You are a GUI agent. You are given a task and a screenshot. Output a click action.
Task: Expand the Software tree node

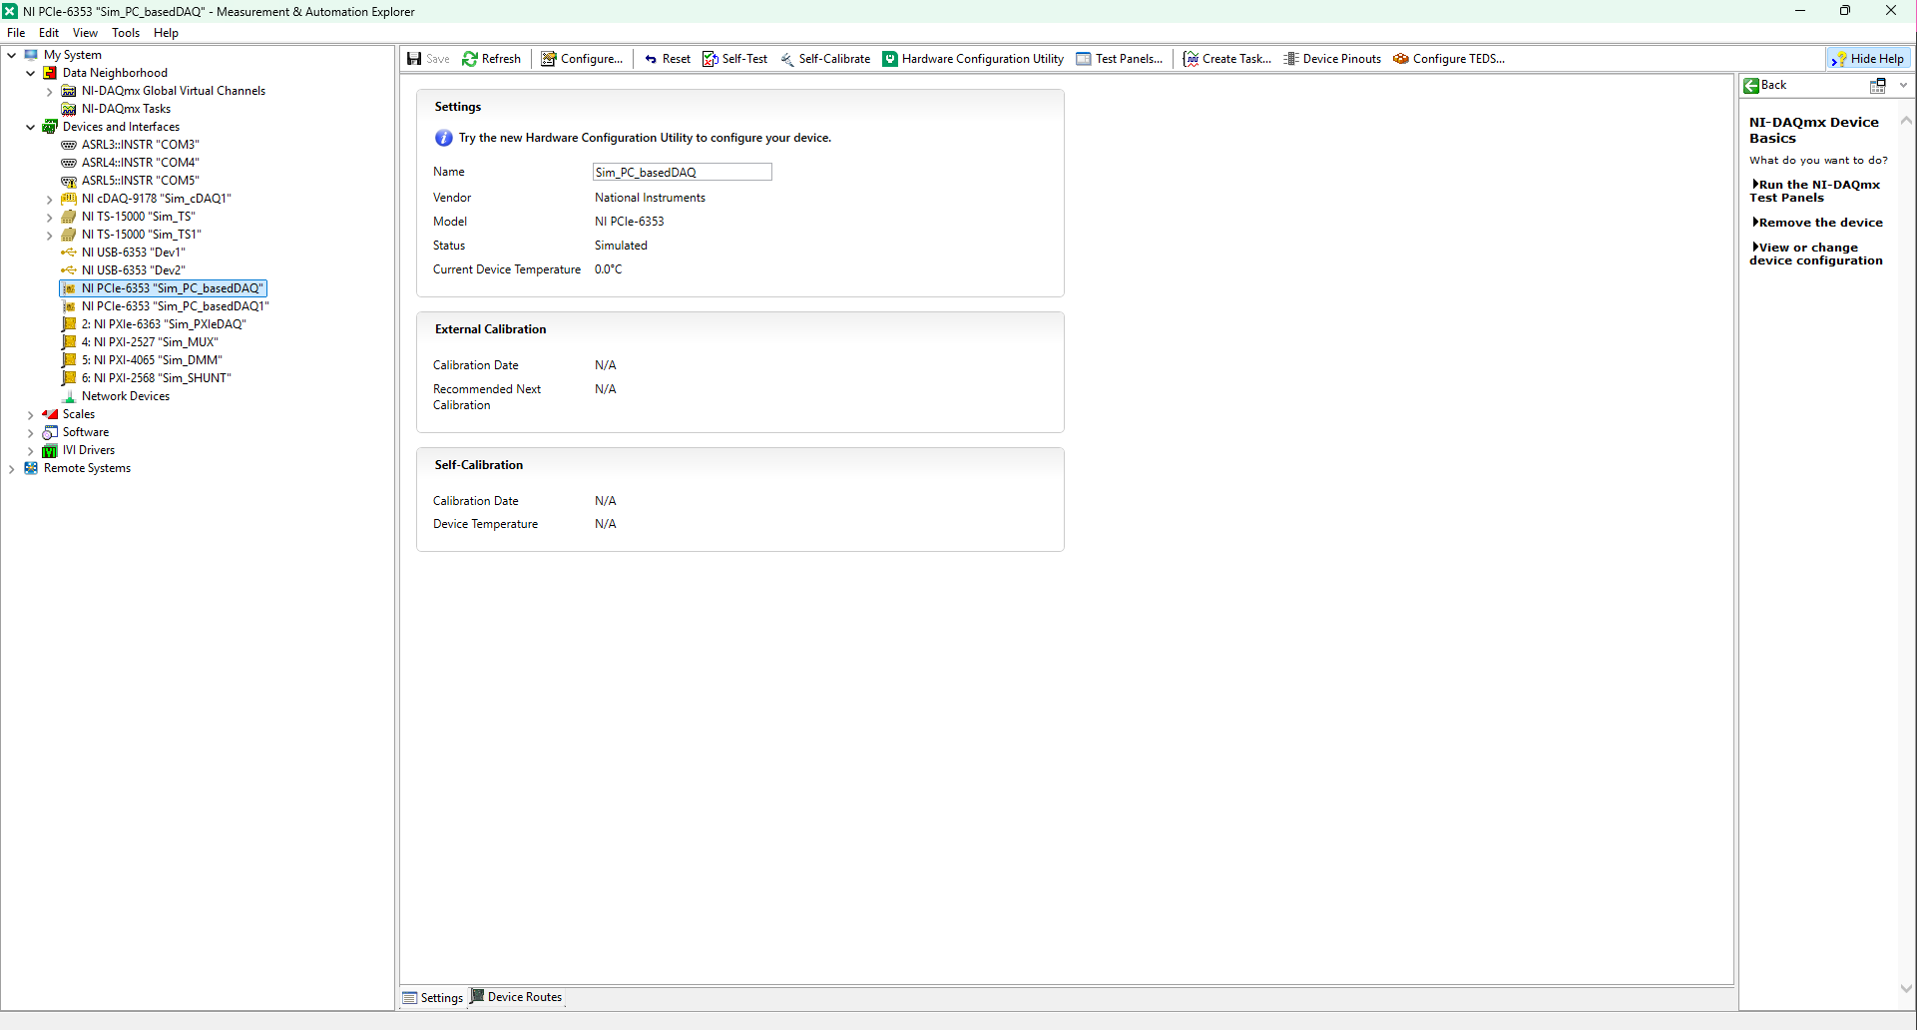coord(31,432)
